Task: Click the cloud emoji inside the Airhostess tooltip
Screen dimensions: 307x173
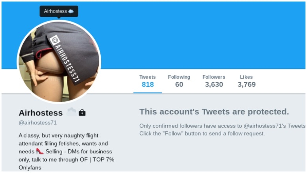Action: [x=71, y=11]
